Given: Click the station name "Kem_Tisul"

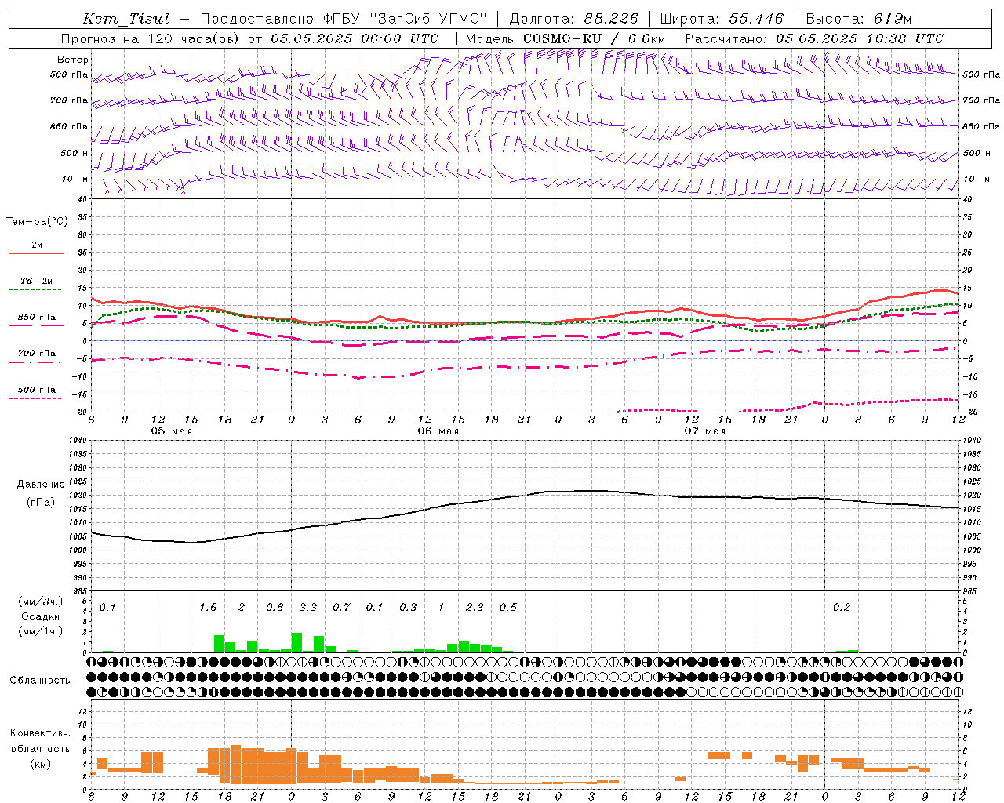Looking at the screenshot, I should pos(126,19).
